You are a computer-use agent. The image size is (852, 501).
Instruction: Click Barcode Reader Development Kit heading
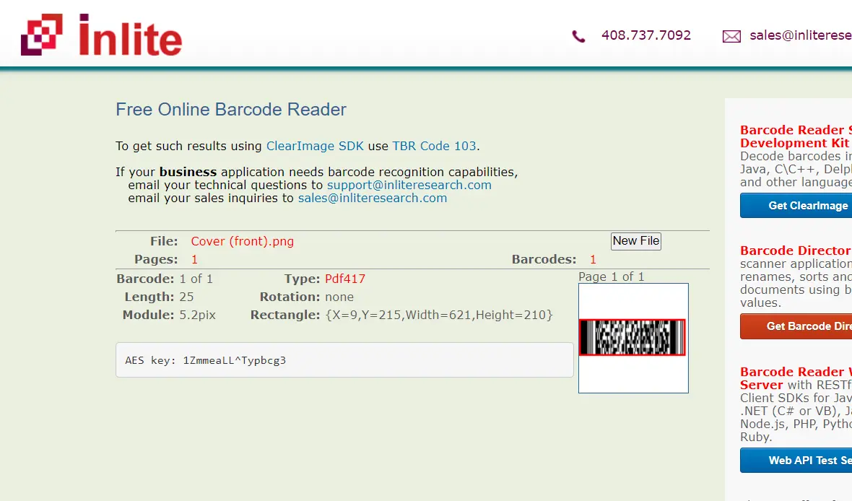pos(796,136)
